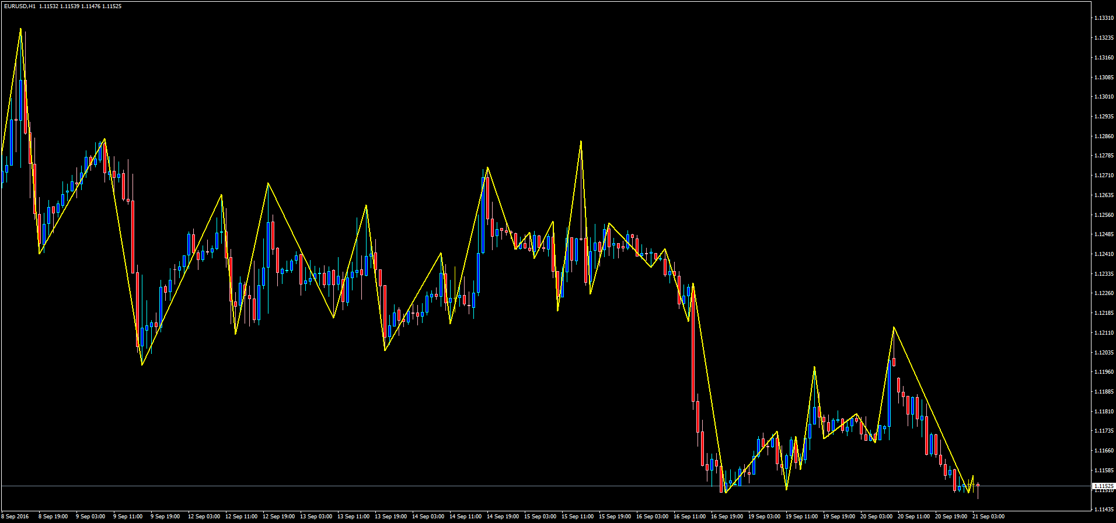Select the 16 Sep 19:00 time label
The image size is (1116, 523).
727,517
